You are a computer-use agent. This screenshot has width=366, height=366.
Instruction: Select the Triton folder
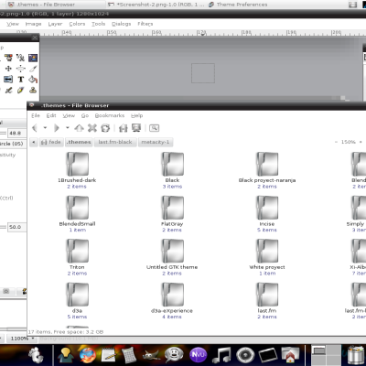point(77,257)
